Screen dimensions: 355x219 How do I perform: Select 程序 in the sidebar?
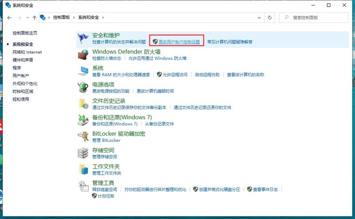point(17,68)
